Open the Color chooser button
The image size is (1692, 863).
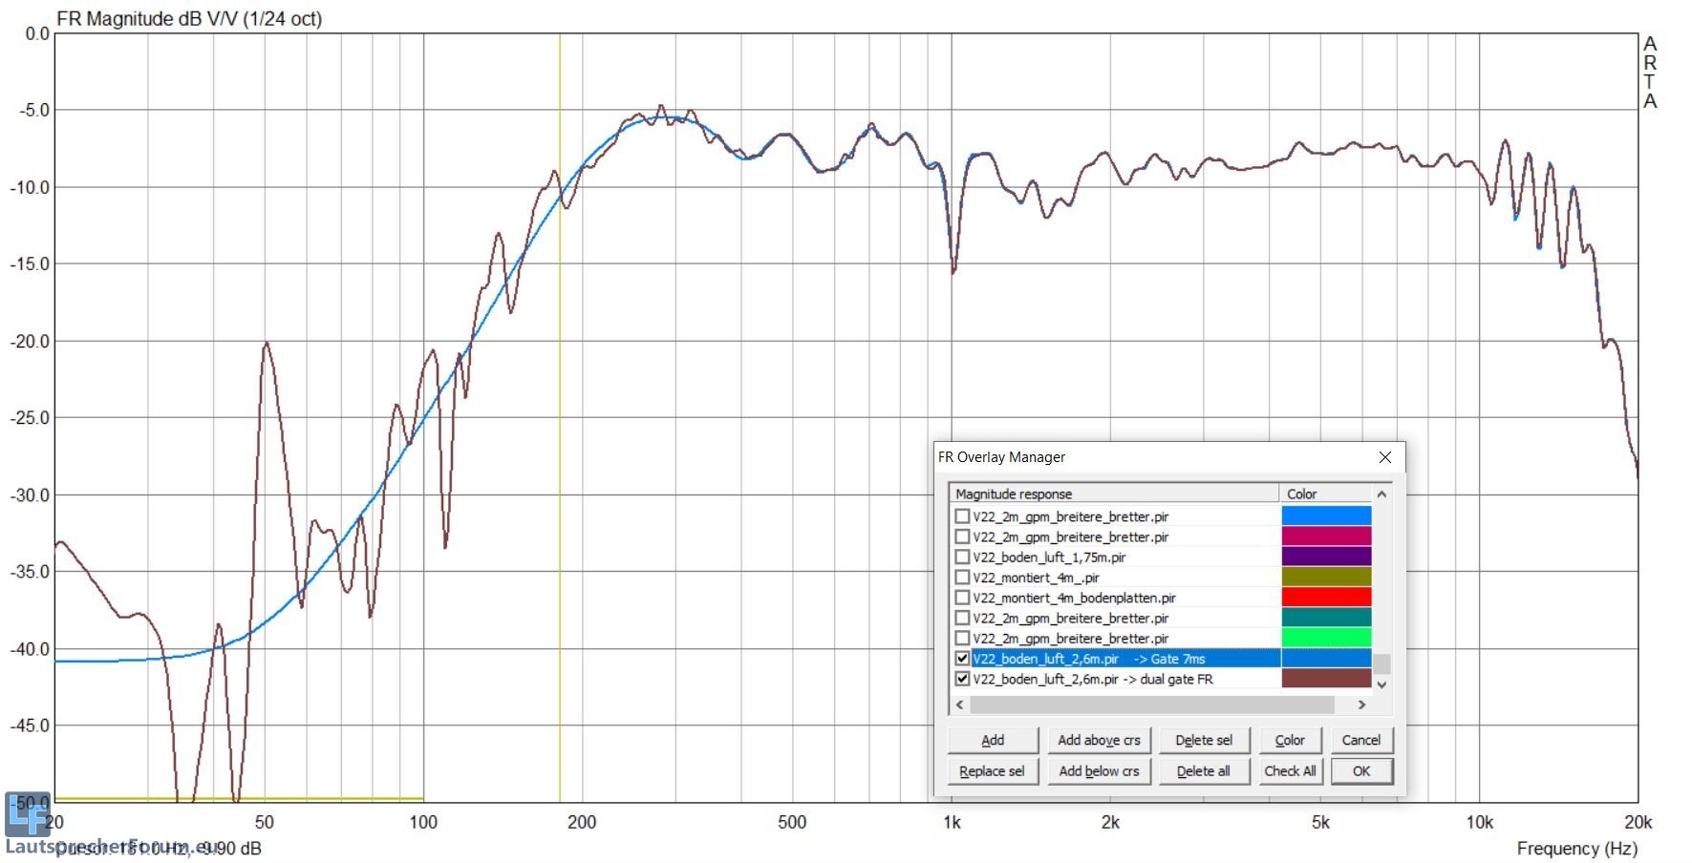pos(1289,740)
